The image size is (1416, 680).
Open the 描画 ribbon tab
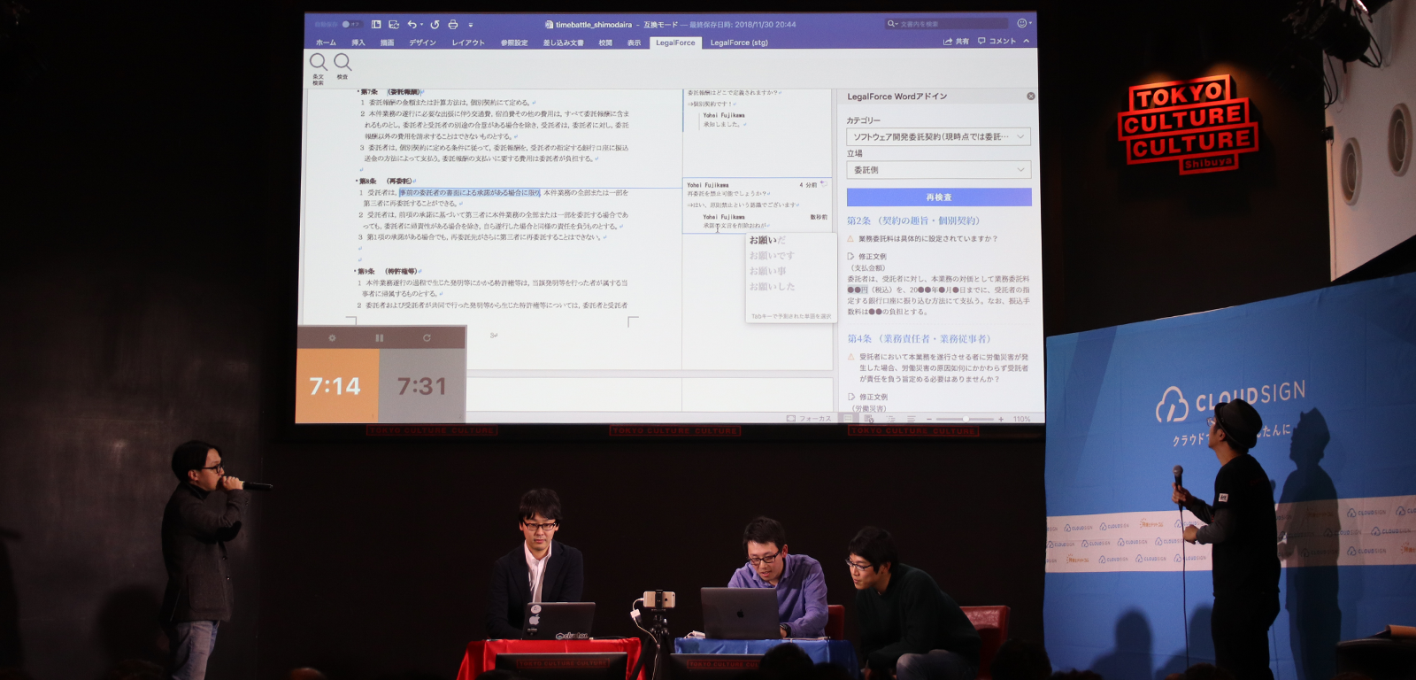[387, 42]
